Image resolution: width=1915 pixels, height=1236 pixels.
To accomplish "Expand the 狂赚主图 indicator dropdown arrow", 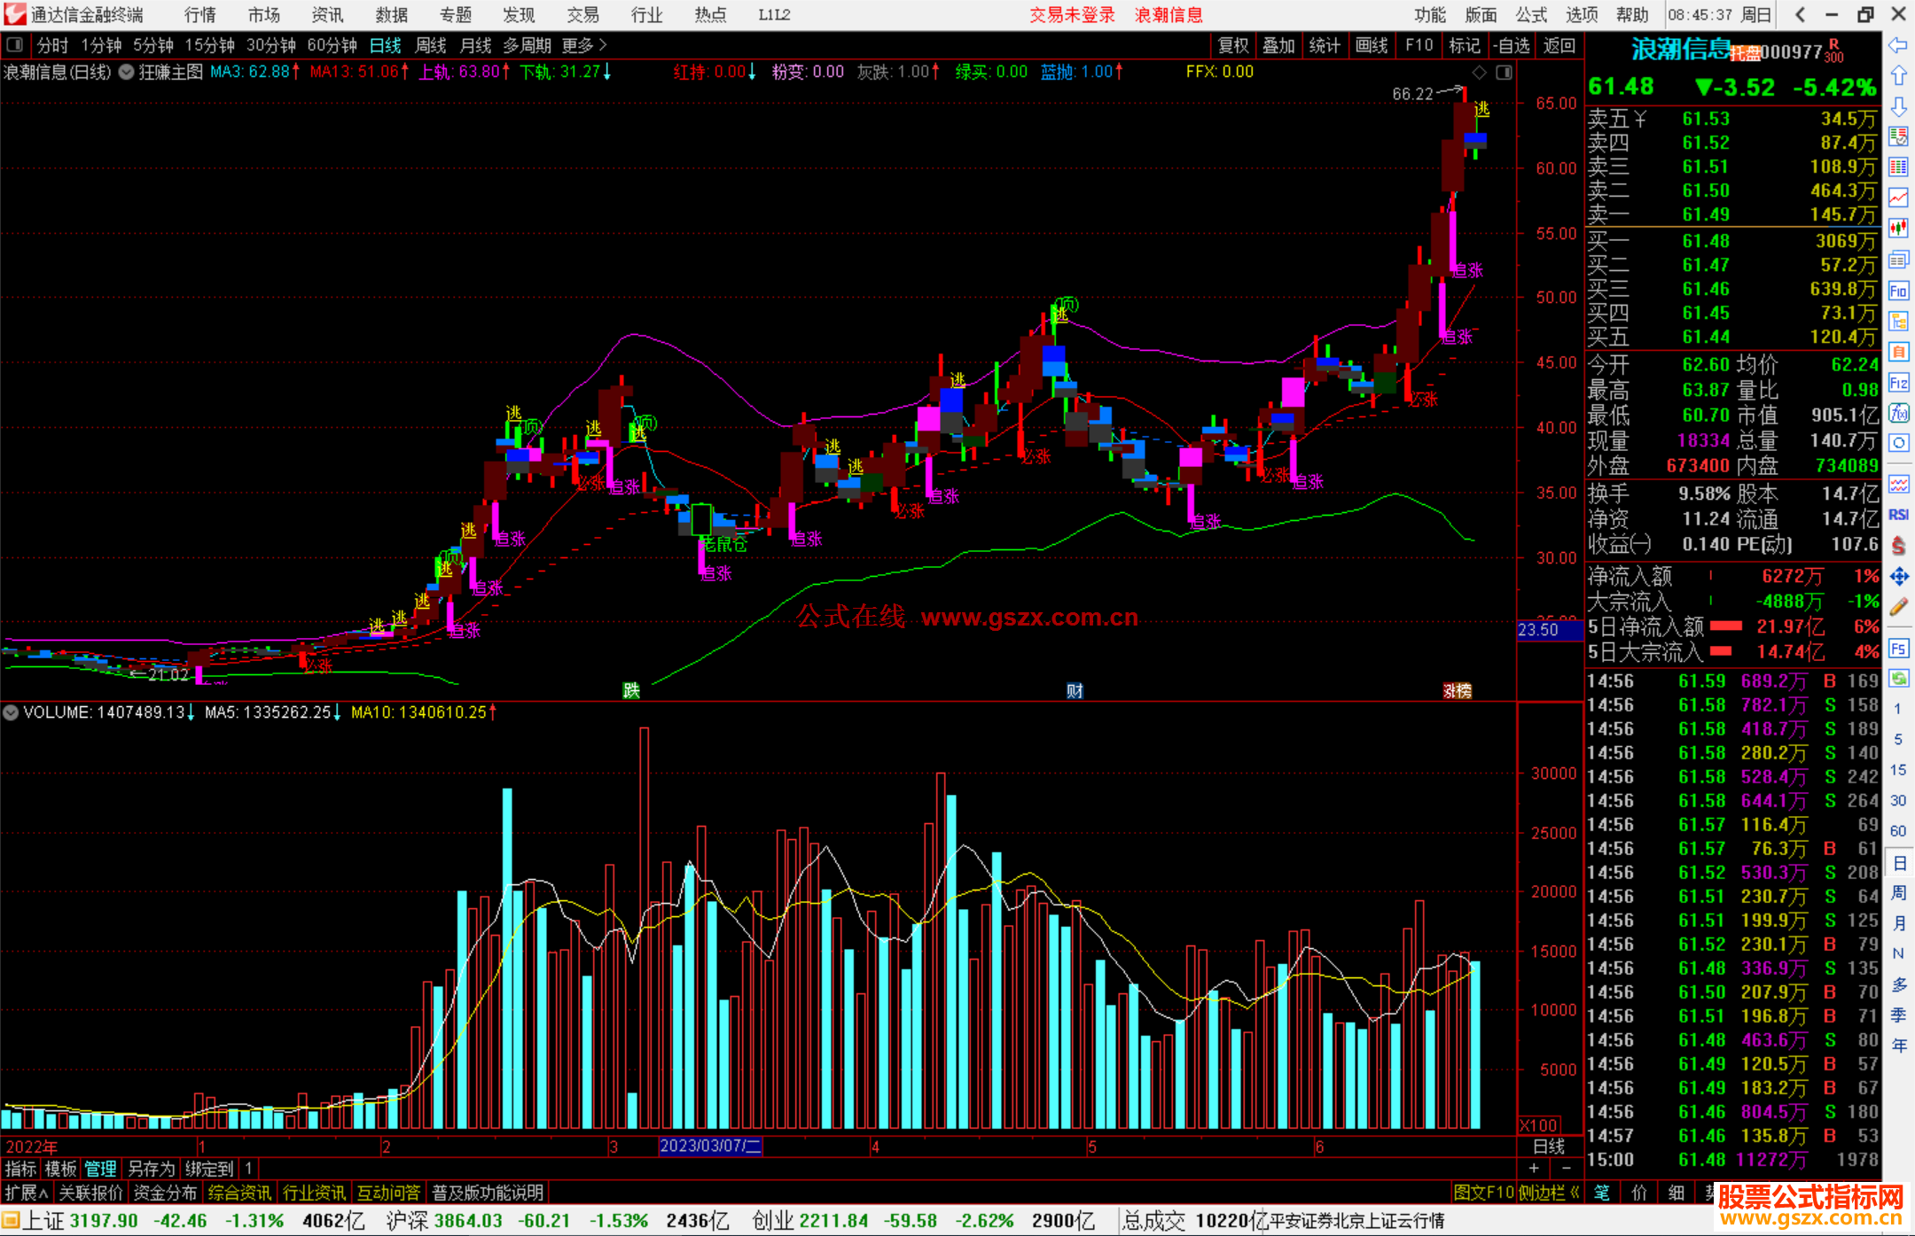I will [x=127, y=73].
